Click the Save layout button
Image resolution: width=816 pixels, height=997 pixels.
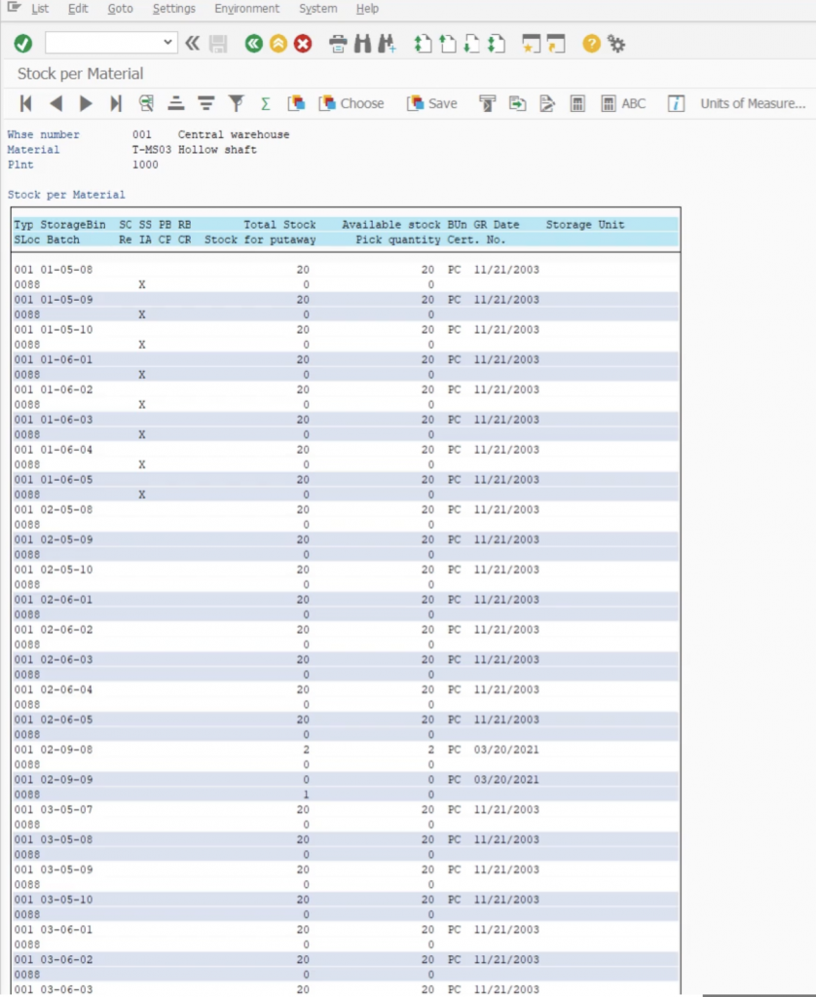432,103
